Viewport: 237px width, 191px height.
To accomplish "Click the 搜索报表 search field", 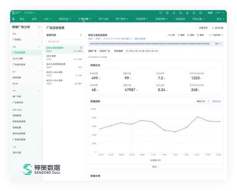I will pos(64,42).
